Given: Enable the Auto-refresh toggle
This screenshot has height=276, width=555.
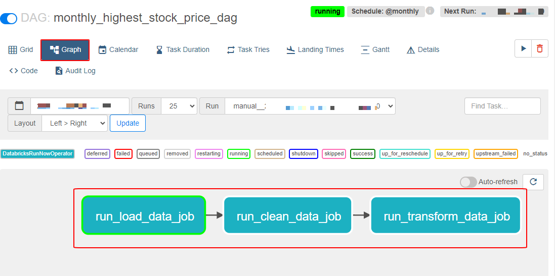Looking at the screenshot, I should 468,182.
